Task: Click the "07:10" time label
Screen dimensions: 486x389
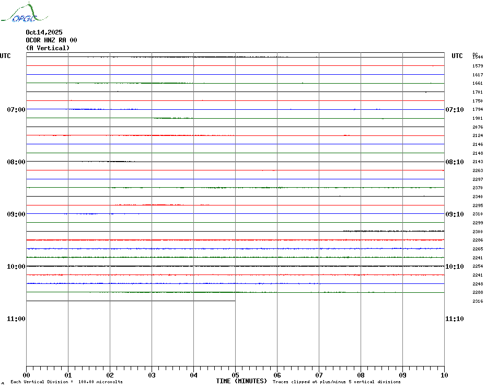Action: point(455,109)
